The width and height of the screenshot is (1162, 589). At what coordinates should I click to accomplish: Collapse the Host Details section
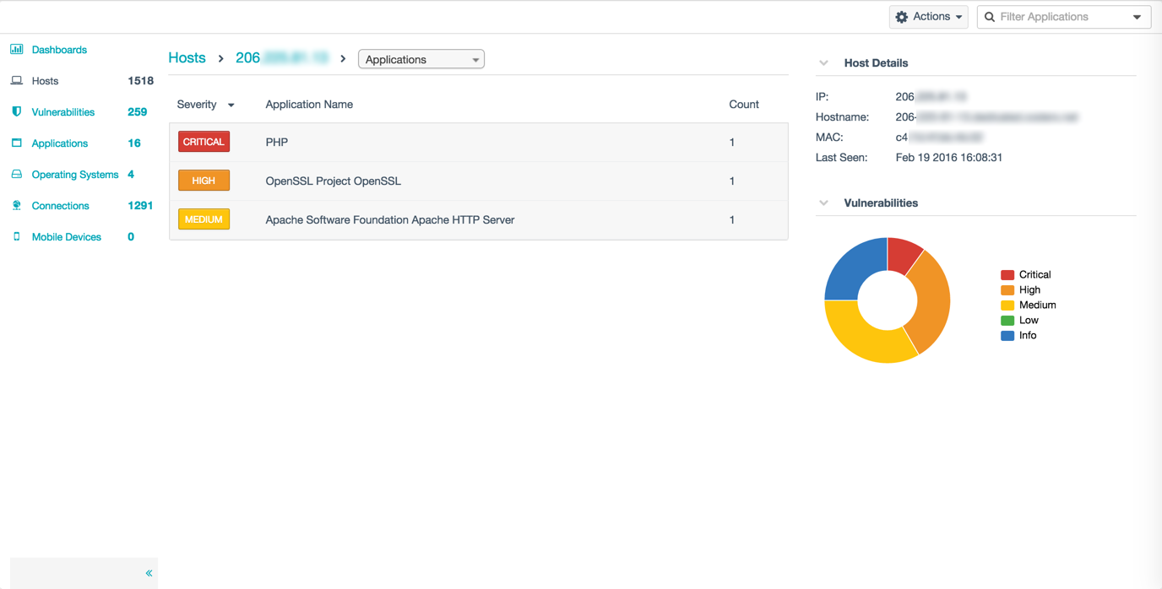click(823, 63)
